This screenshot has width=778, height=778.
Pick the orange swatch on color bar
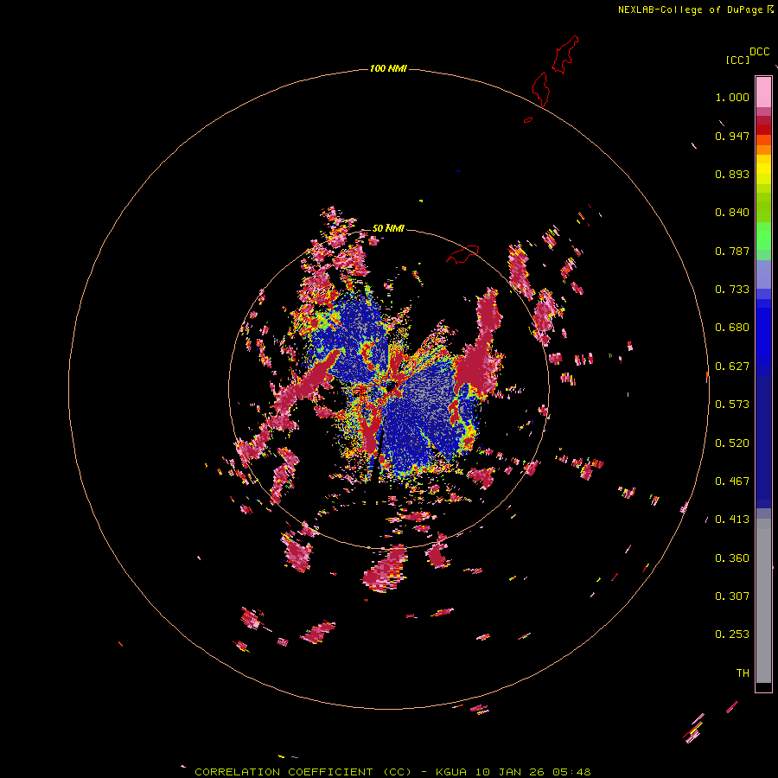pos(763,150)
